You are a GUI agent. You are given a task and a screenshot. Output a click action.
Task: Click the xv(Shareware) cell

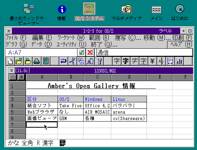(x=129, y=118)
